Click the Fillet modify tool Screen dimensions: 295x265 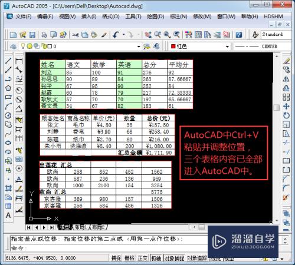(286, 188)
